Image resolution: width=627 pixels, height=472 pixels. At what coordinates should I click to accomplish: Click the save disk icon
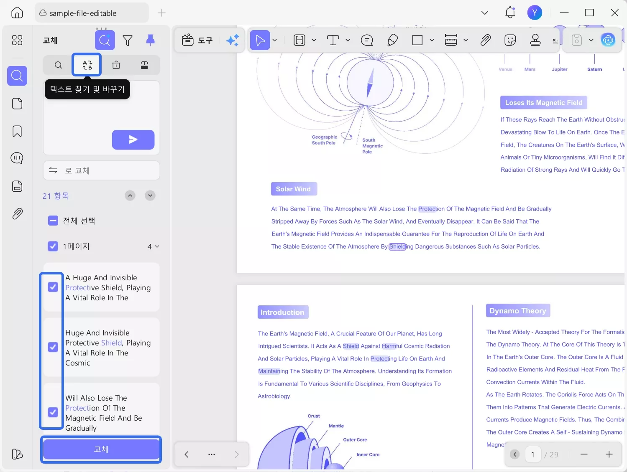click(x=577, y=41)
